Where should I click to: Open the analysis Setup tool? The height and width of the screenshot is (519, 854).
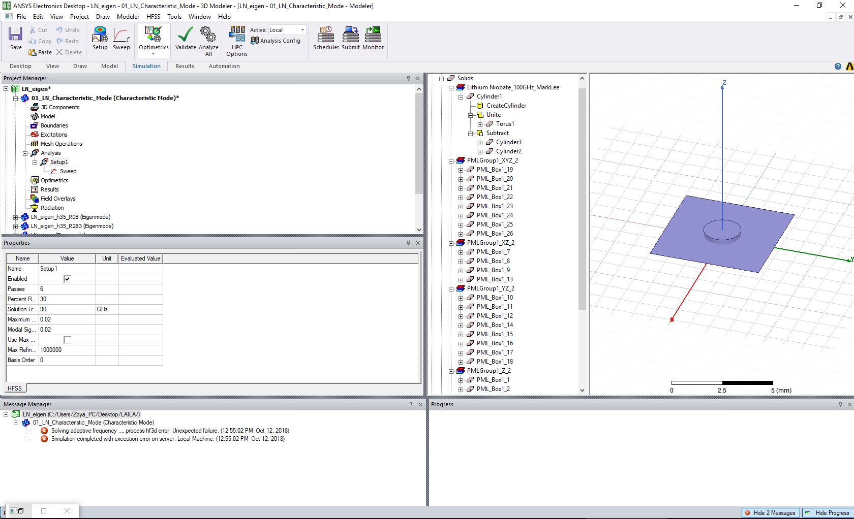[100, 39]
